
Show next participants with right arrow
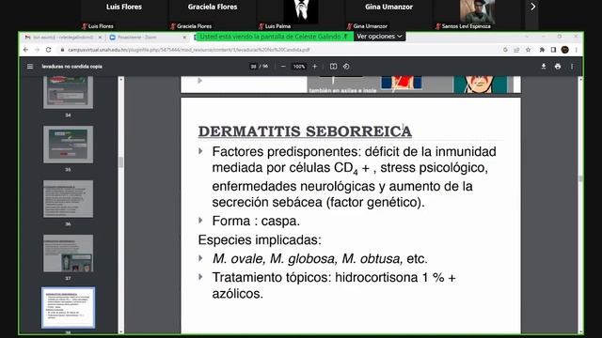533,7
